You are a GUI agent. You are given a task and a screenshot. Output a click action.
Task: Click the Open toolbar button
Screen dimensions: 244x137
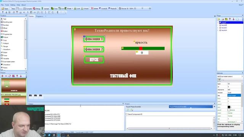[5, 8]
